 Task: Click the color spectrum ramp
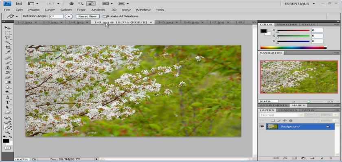point(294,47)
